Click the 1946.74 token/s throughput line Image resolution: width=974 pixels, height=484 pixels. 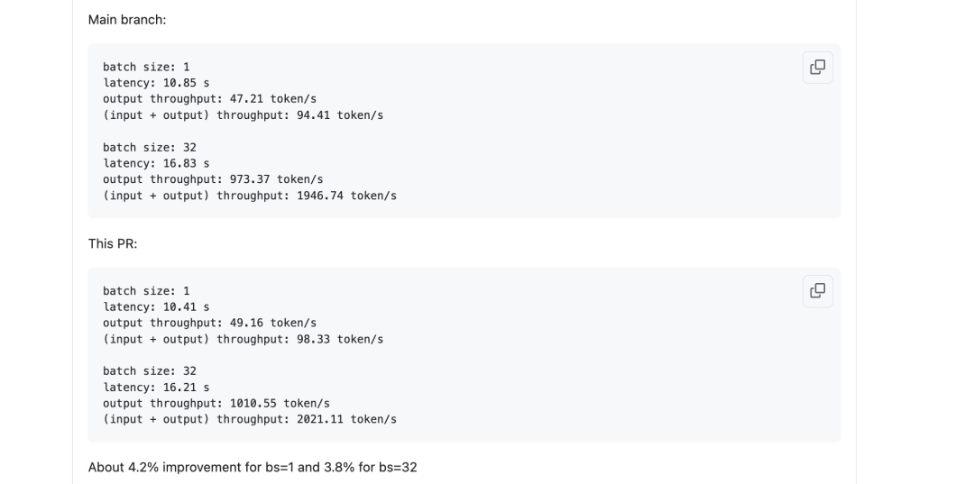click(x=250, y=196)
